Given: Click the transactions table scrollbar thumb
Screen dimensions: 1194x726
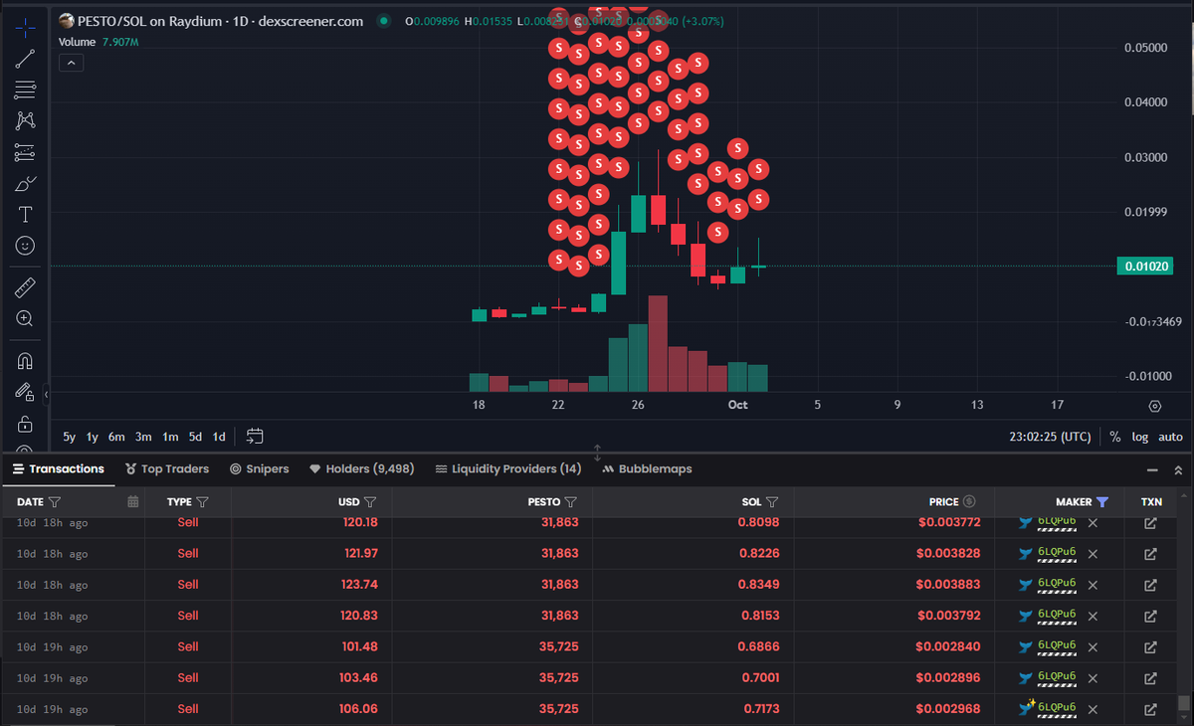Looking at the screenshot, I should point(1183,703).
